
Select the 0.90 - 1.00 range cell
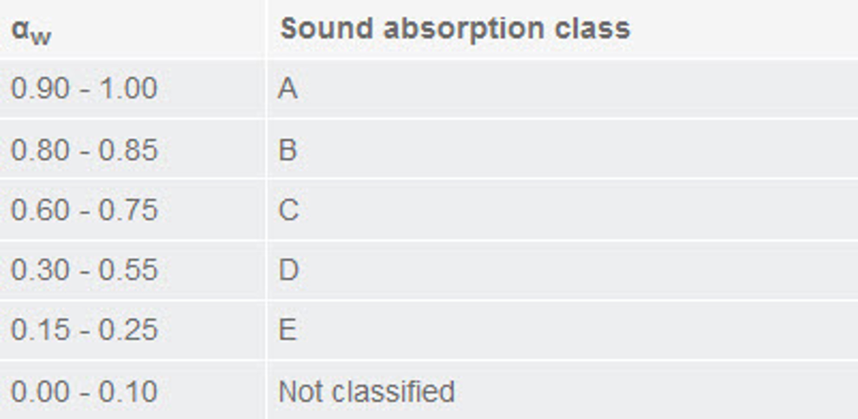84,88
